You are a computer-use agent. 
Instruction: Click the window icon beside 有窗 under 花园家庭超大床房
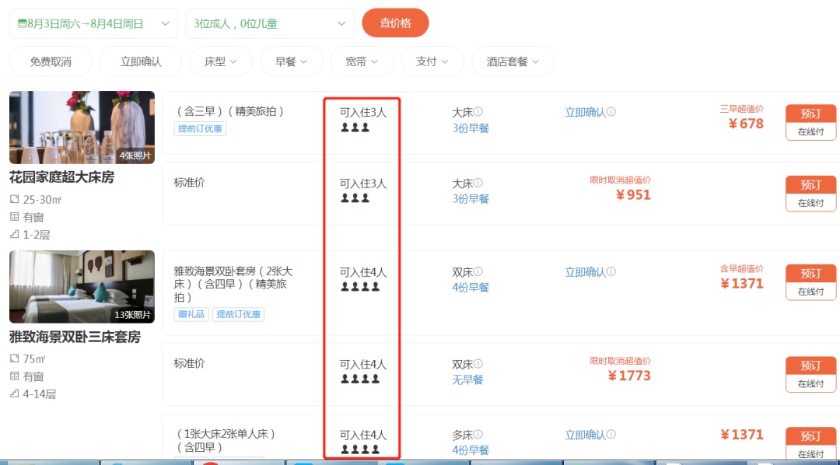click(x=13, y=217)
